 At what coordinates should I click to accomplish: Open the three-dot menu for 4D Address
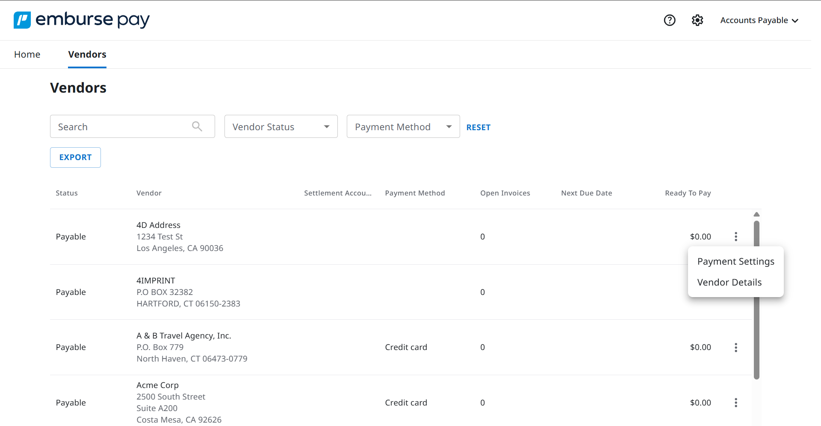click(x=736, y=236)
